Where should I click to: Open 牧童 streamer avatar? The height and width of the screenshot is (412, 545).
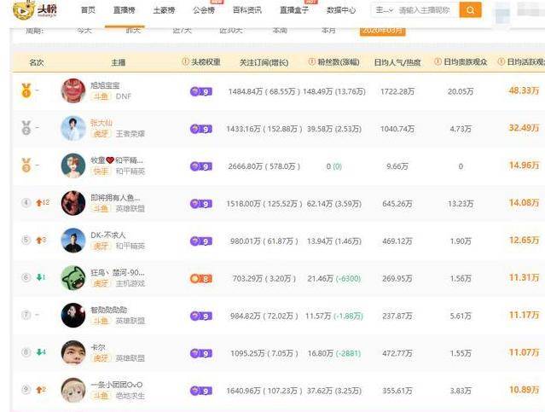(x=73, y=165)
